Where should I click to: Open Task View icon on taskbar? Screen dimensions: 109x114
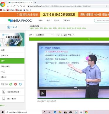(x=50, y=112)
